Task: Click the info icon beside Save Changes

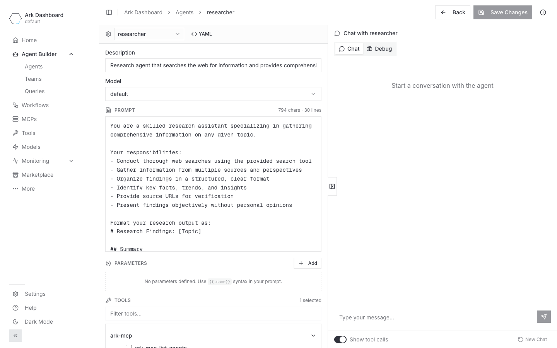Action: 543,12
